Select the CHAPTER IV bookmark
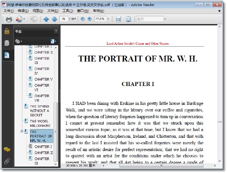The height and width of the screenshot is (173, 227). tap(42, 71)
